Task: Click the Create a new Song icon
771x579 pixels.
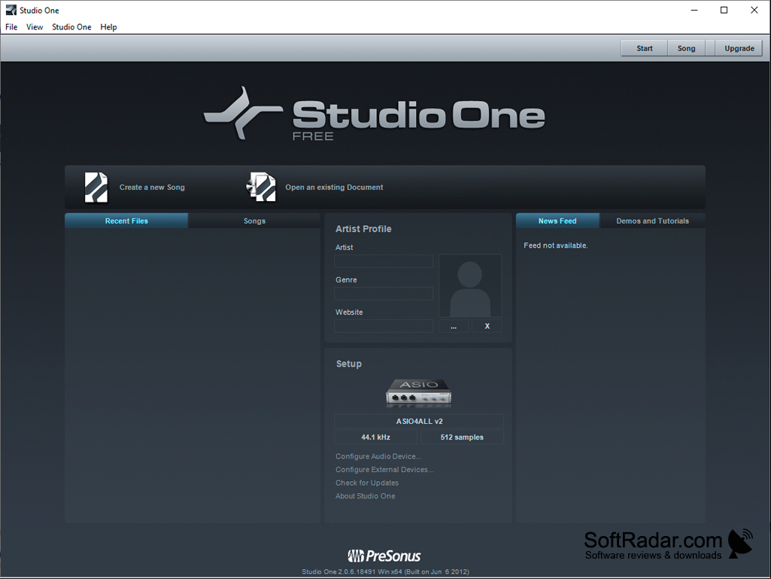Action: click(x=96, y=187)
